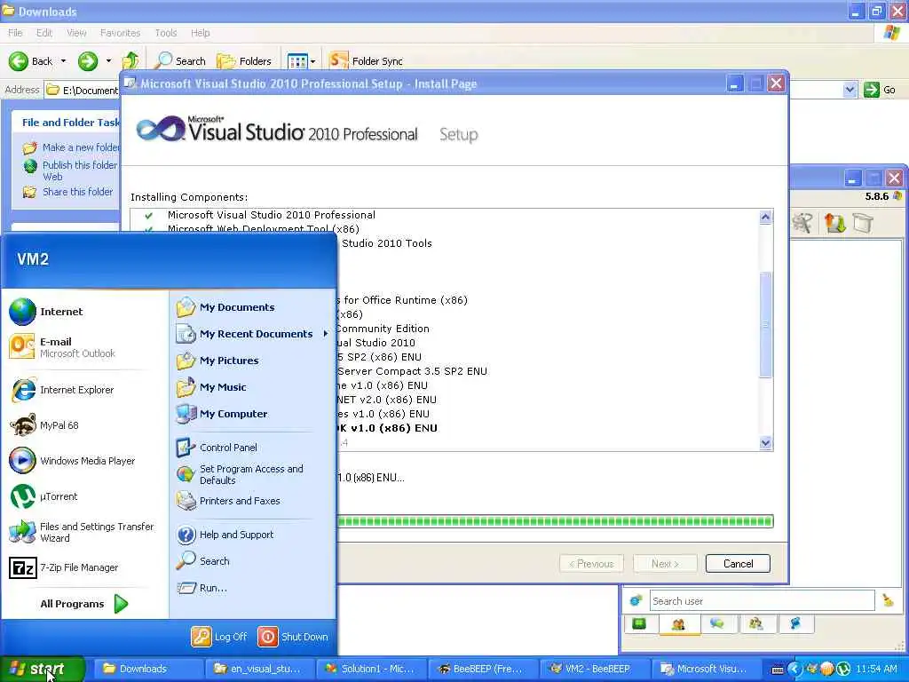Open Search from the Start menu
This screenshot has height=682, width=909.
(x=203, y=561)
